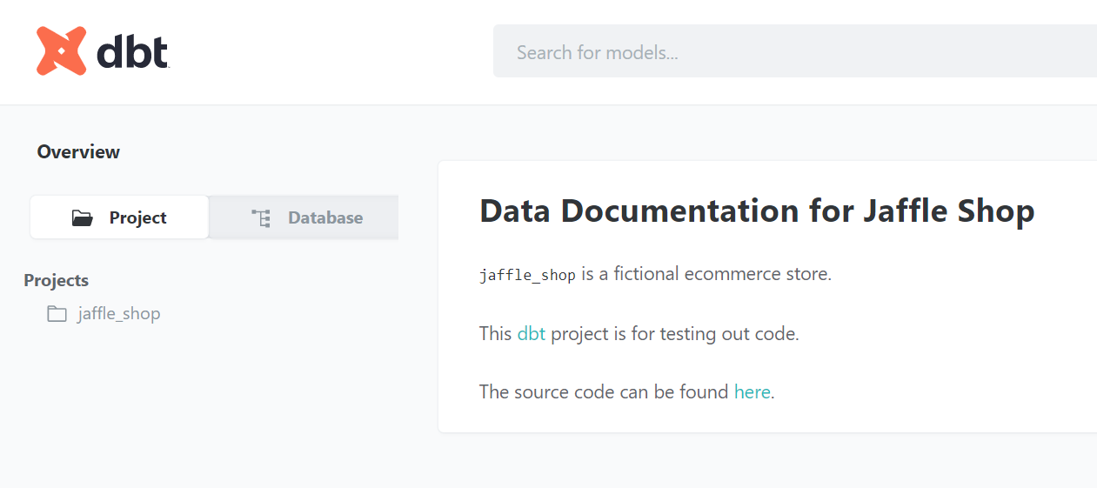The width and height of the screenshot is (1097, 488).
Task: Click the 'Projects' section label
Action: point(57,280)
